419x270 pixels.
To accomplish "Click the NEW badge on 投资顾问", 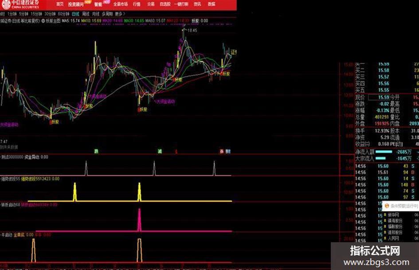I will pos(88,2).
